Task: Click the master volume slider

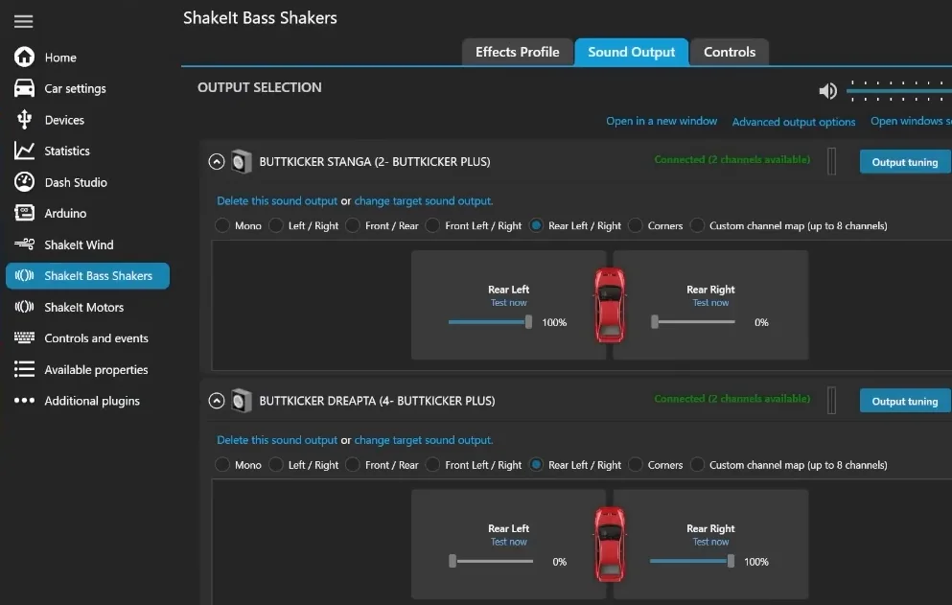Action: [899, 91]
